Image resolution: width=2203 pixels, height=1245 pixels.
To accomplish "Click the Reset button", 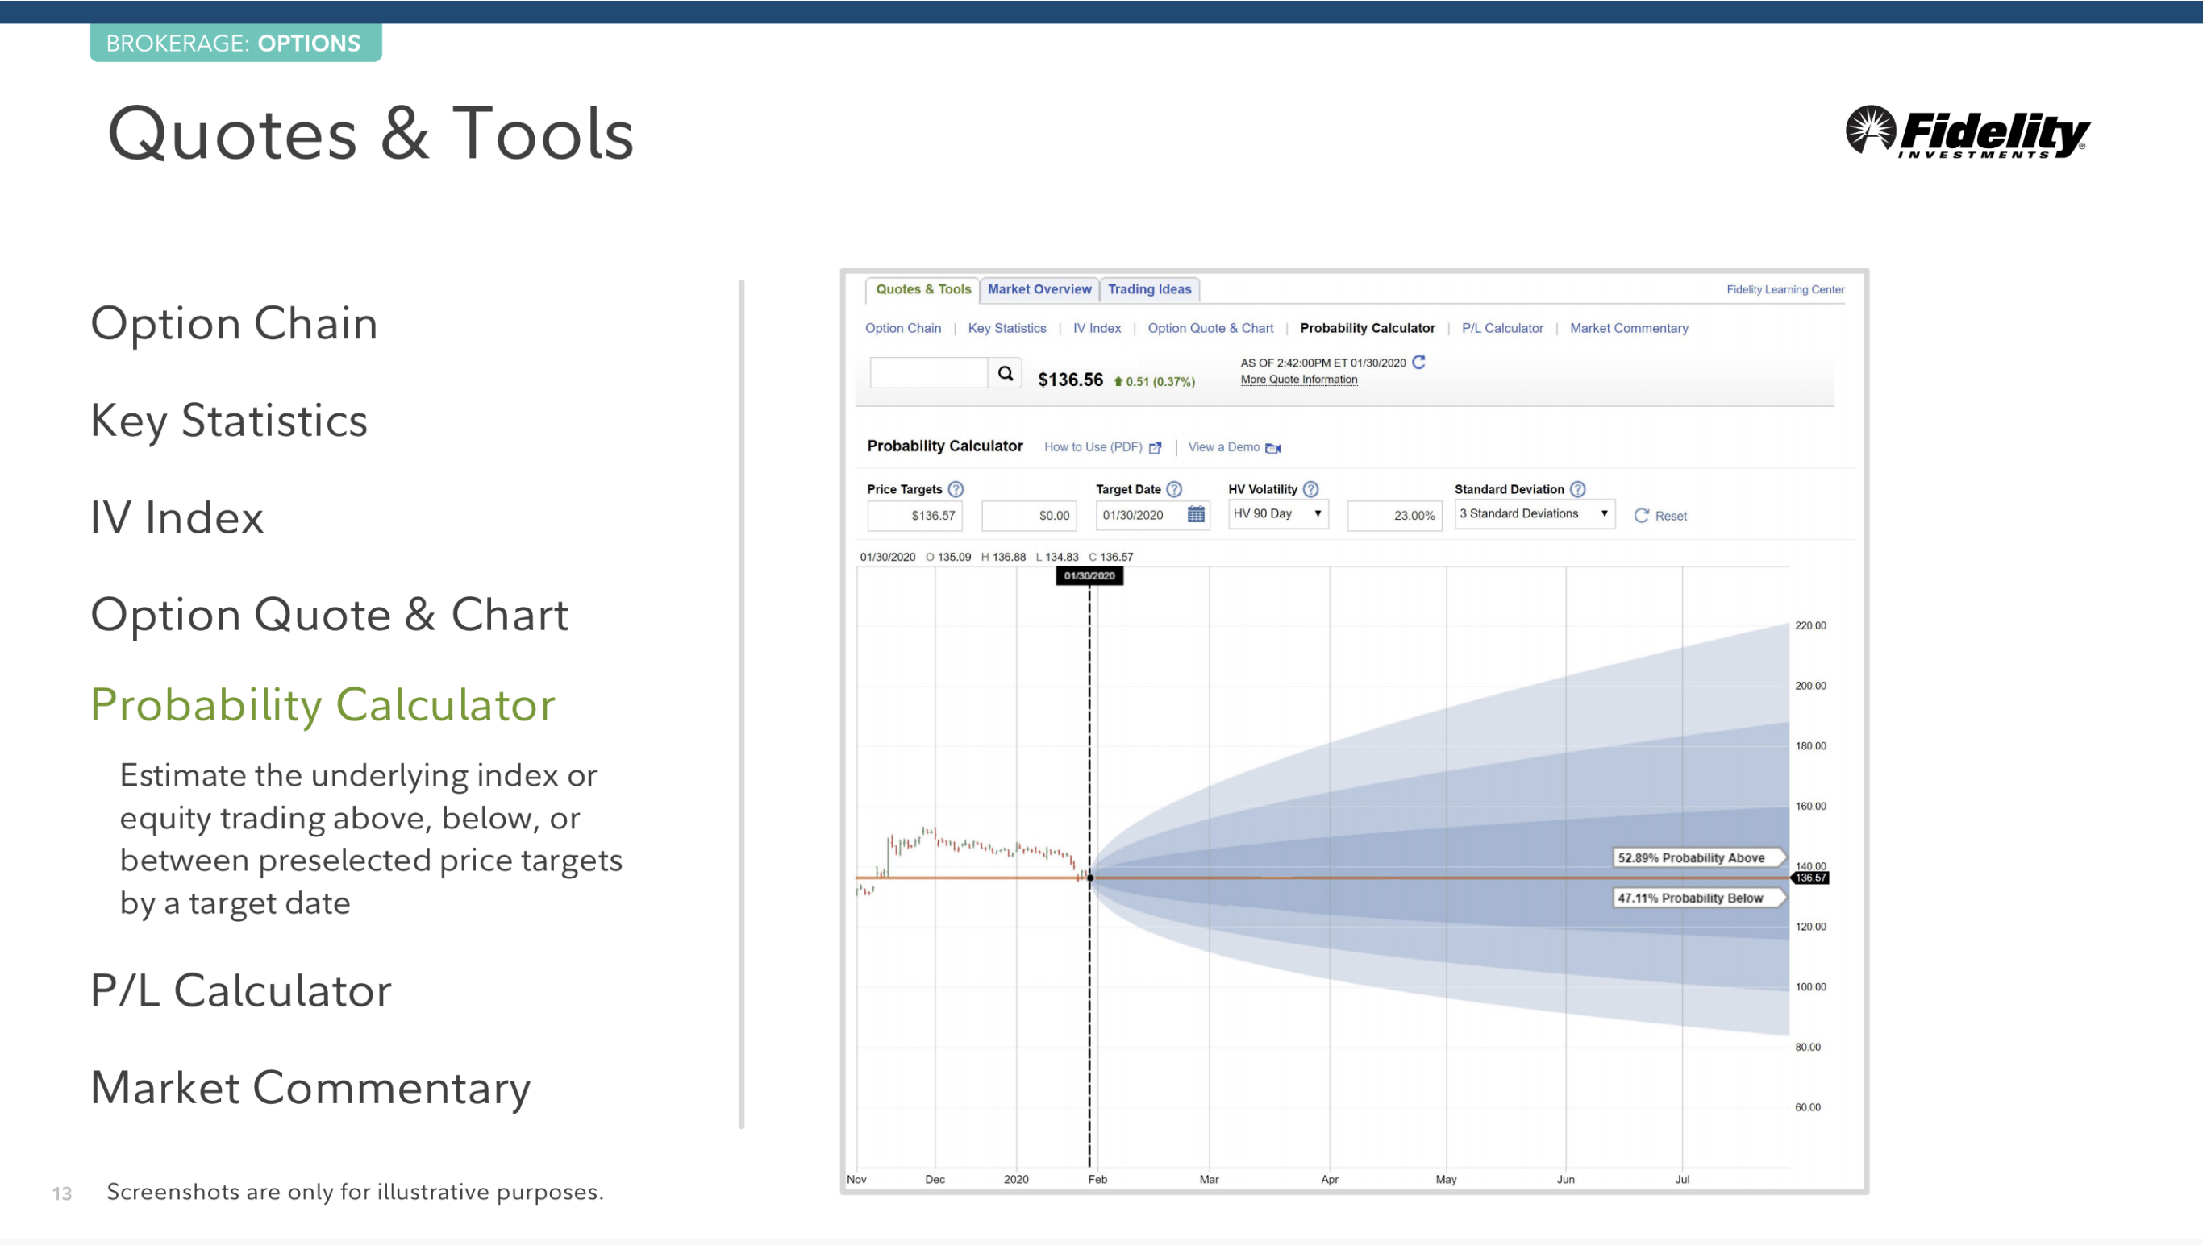I will 1660,516.
